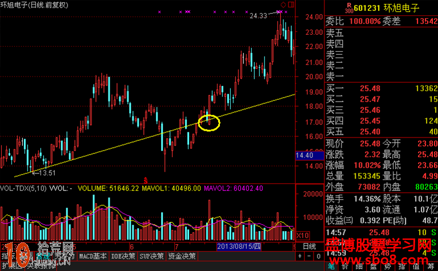Screen dimensions: 438x271
Task: Click the 外盘 73082 value
Action: 368,187
